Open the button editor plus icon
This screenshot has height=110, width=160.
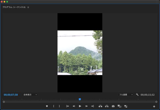pyautogui.click(x=154, y=106)
